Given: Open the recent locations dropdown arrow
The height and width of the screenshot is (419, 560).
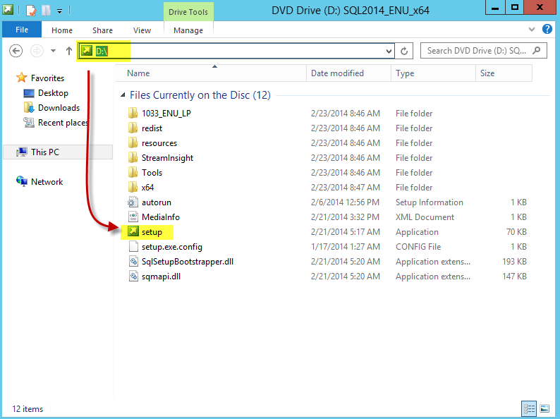Looking at the screenshot, I should click(53, 51).
